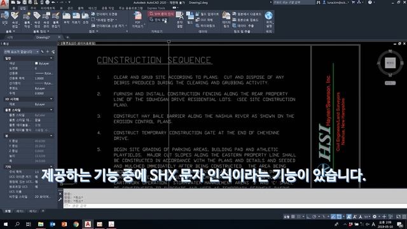Image resolution: width=407 pixels, height=229 pixels.
Task: Click the Undo arrow in quick access toolbar
Action: pos(53,3)
